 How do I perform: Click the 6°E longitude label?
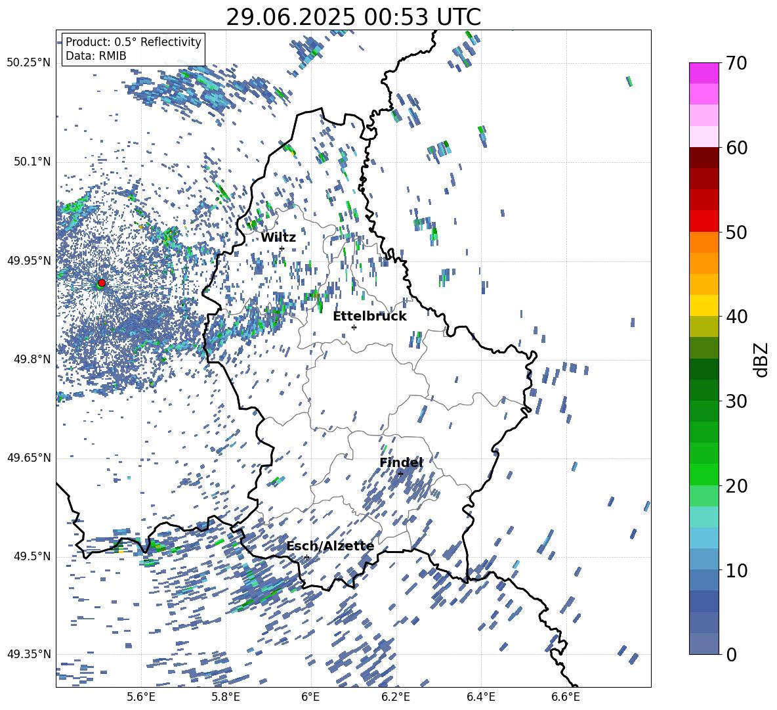pyautogui.click(x=310, y=697)
